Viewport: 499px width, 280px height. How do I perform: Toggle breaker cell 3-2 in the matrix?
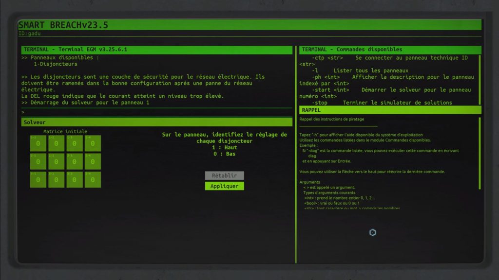[x=57, y=179]
